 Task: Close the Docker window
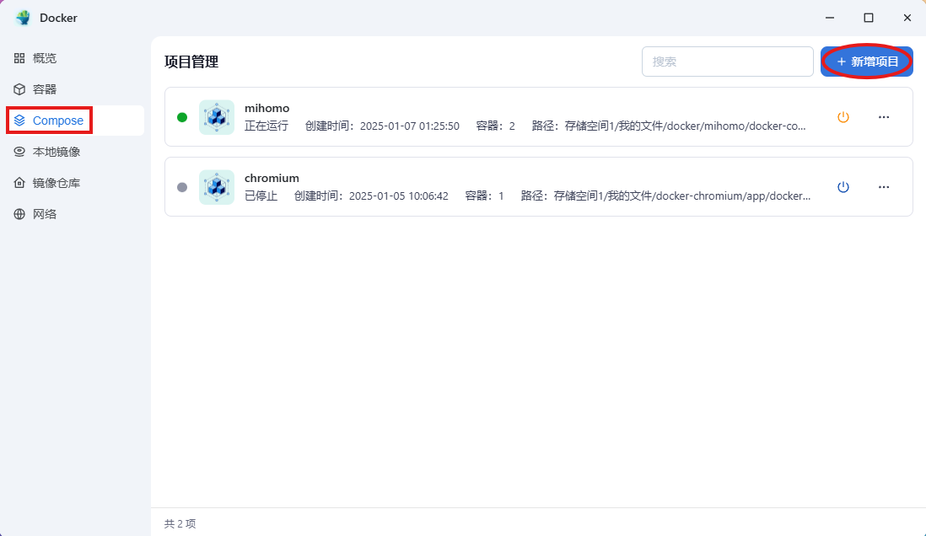907,18
